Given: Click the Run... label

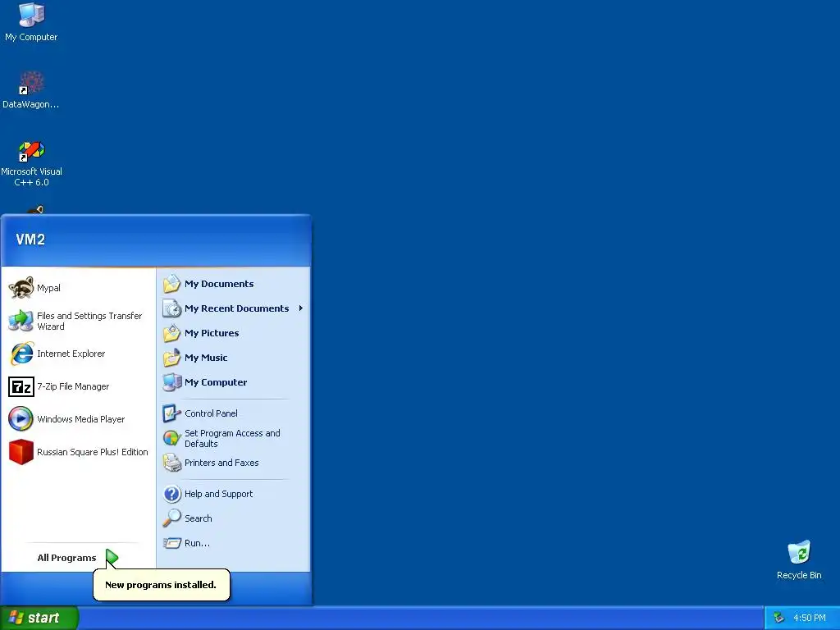Looking at the screenshot, I should [x=197, y=543].
